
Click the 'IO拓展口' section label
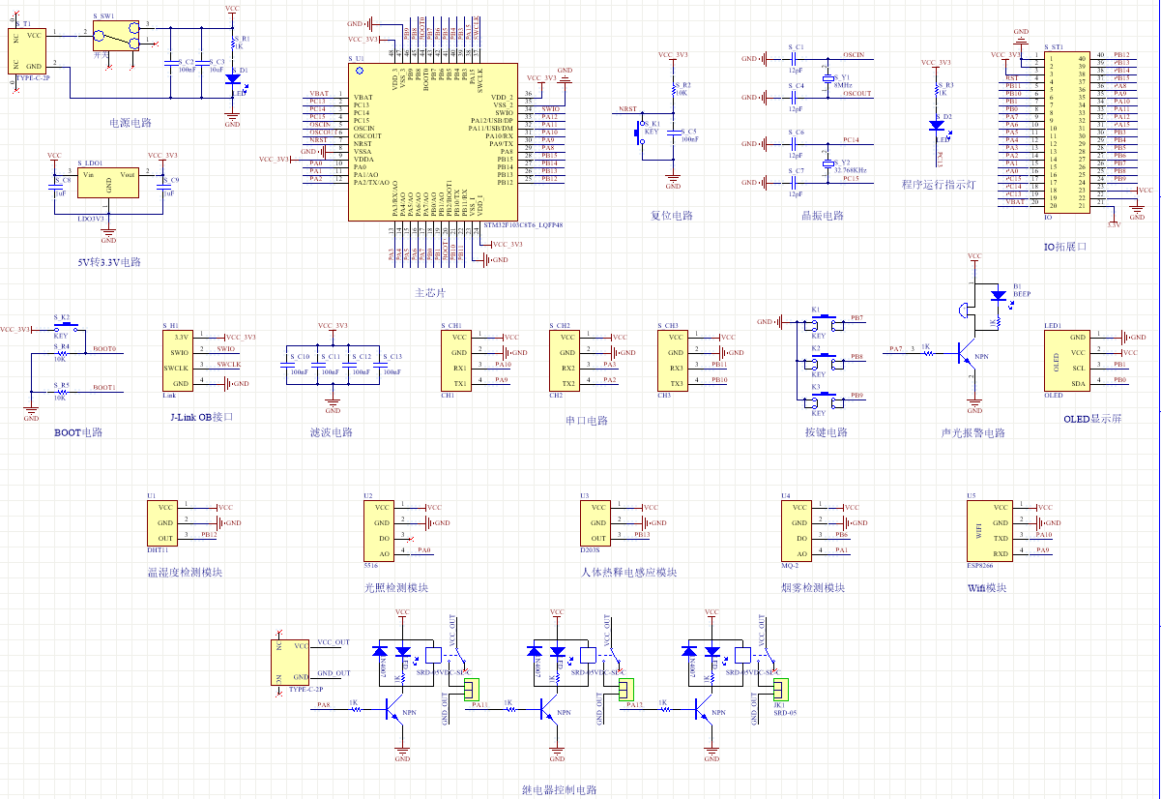pos(1065,247)
